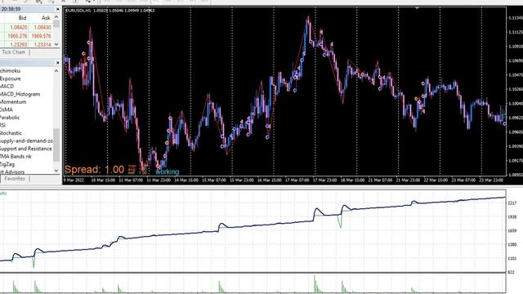Screen dimensions: 523x294
Task: Click the 1.08430 ask price cell
Action: [x=42, y=27]
